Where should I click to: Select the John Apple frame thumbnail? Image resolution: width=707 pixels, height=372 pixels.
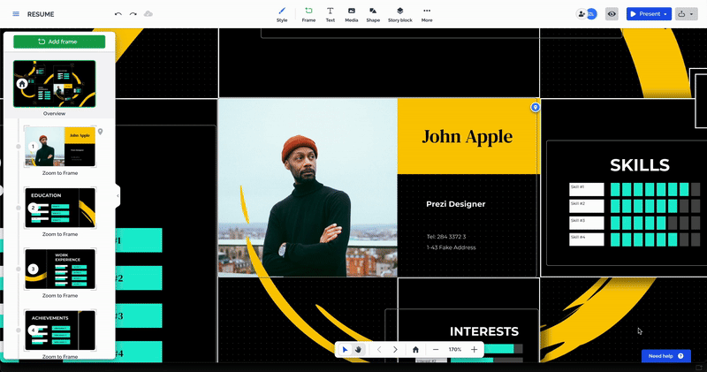[x=60, y=147]
